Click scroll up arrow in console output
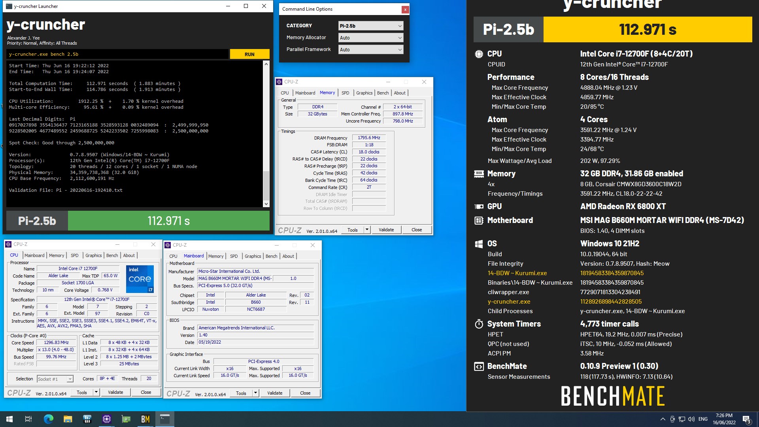The image size is (759, 427). [x=266, y=64]
